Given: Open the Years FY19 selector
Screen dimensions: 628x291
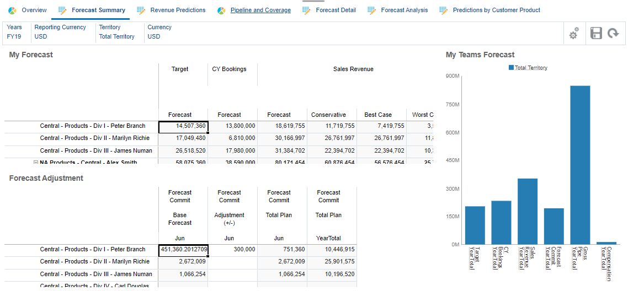Looking at the screenshot, I should click(x=14, y=36).
